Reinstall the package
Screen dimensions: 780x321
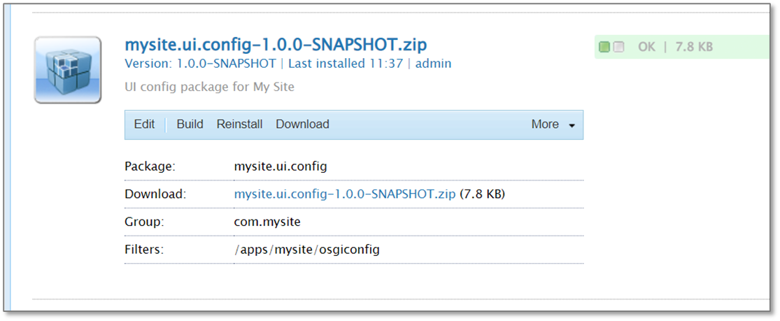tap(239, 124)
